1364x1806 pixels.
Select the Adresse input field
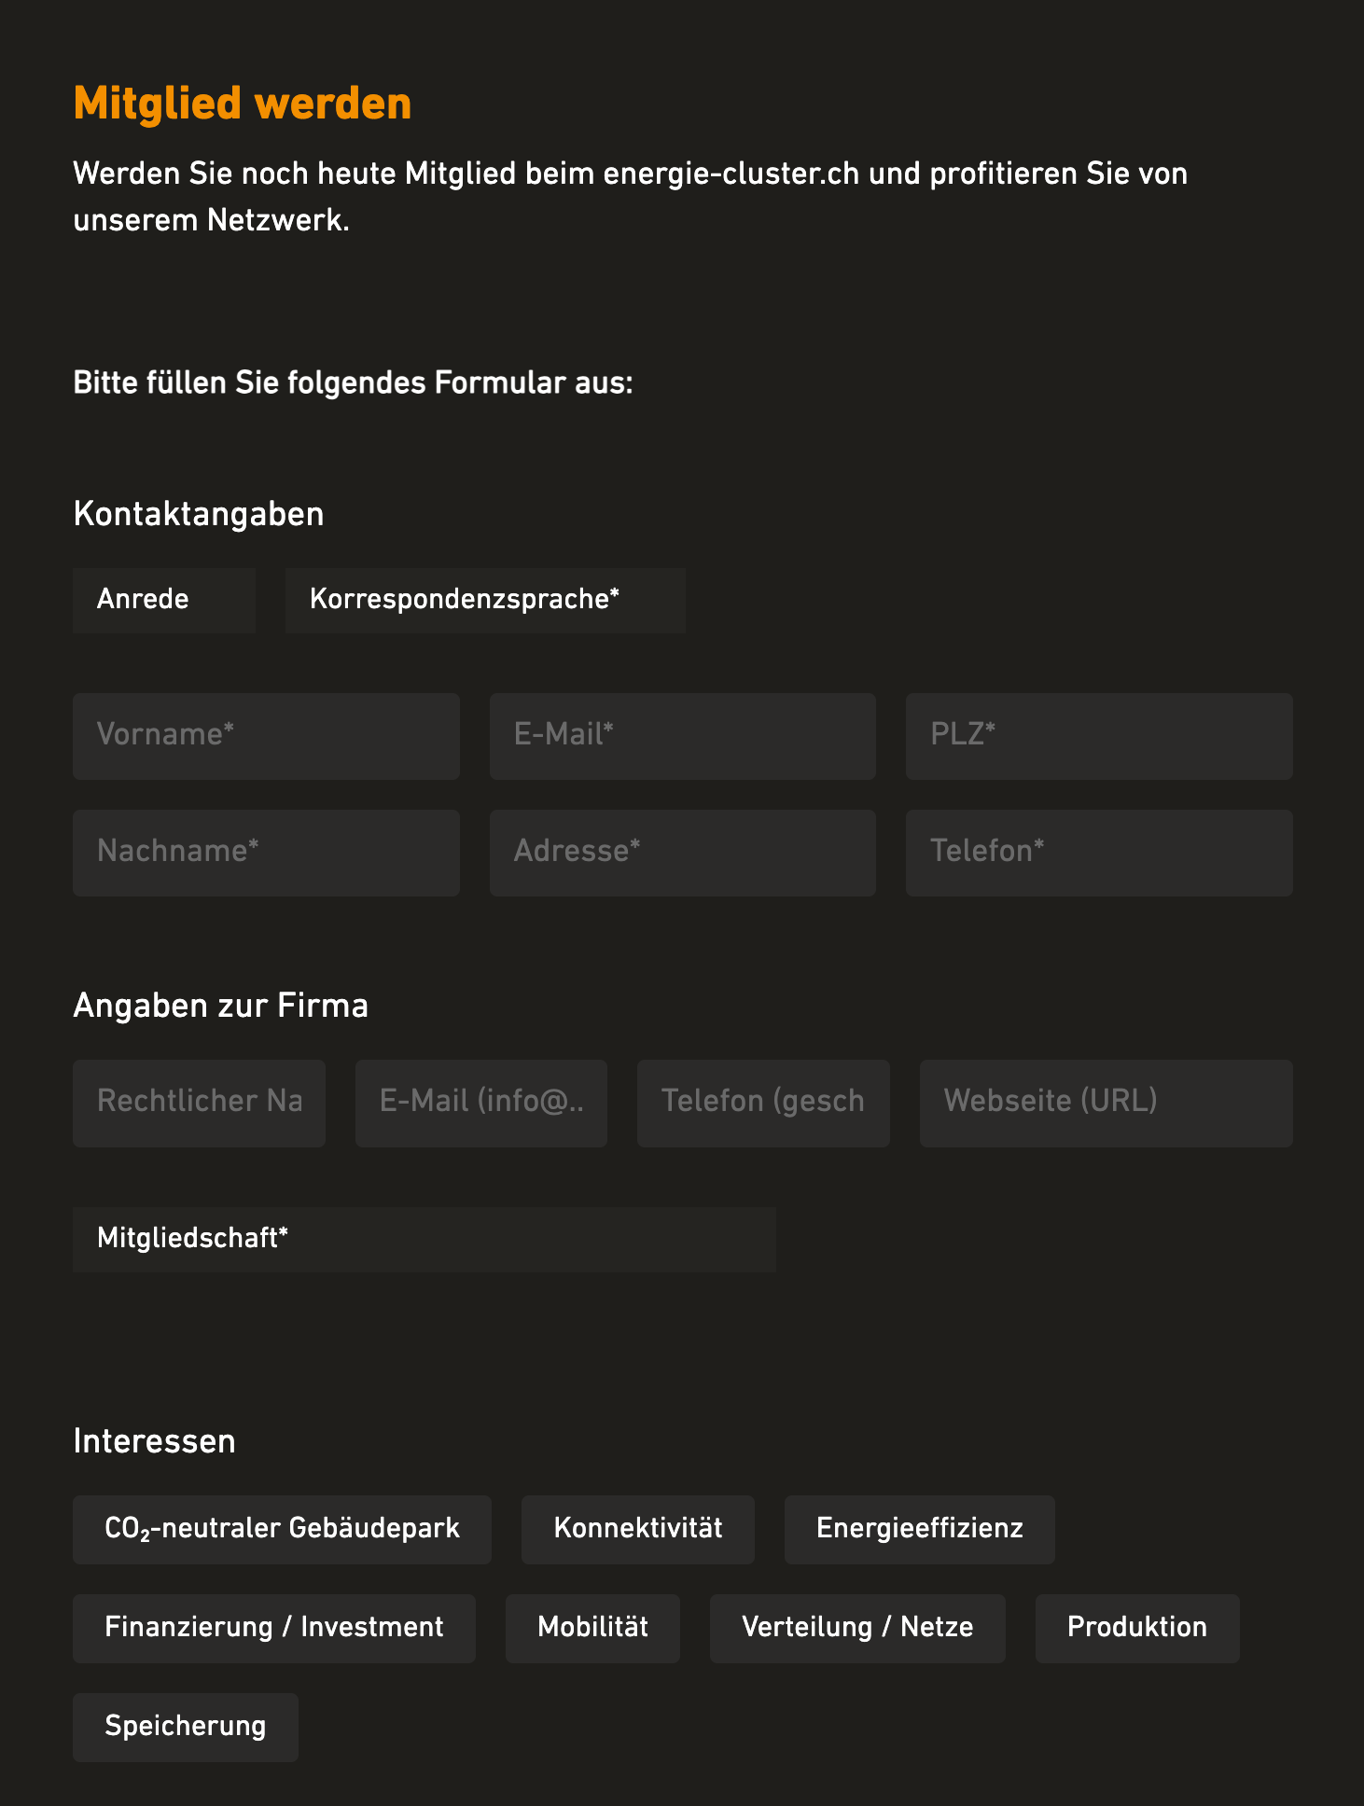point(682,852)
